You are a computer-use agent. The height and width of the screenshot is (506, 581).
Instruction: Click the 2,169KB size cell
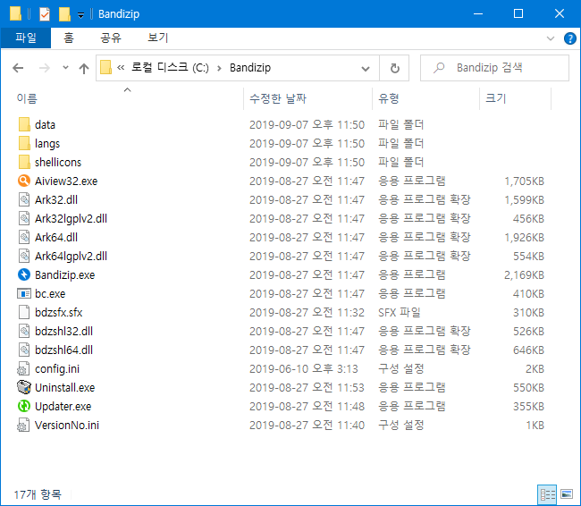[524, 275]
